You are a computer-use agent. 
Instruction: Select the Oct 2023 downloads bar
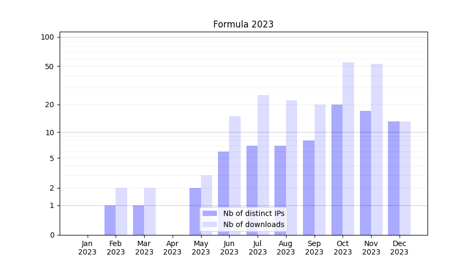(348, 148)
